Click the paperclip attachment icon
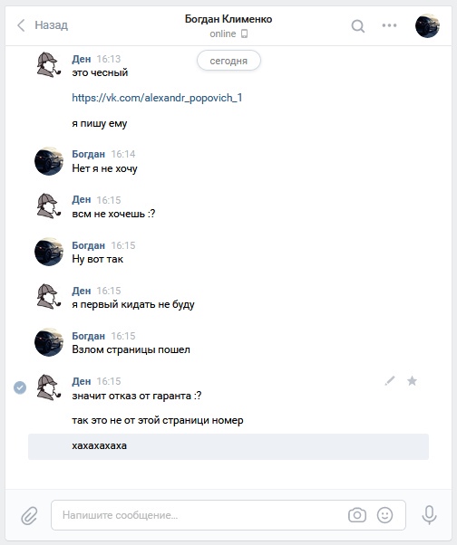 (x=29, y=515)
